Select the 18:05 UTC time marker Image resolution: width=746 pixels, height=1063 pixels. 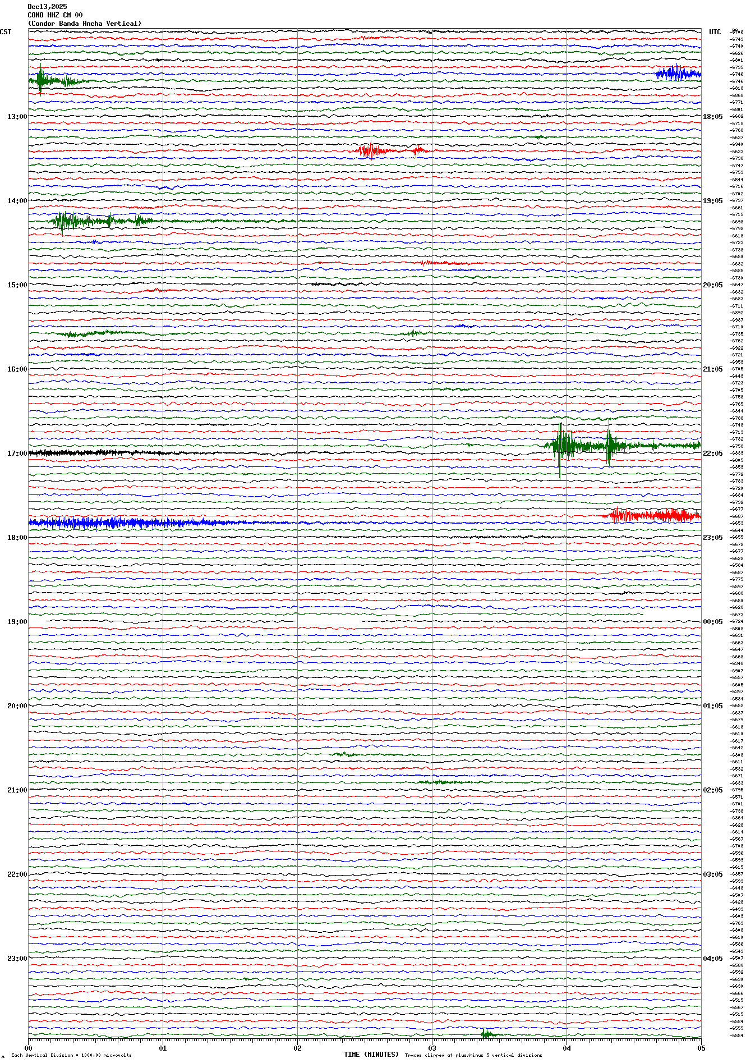(712, 117)
